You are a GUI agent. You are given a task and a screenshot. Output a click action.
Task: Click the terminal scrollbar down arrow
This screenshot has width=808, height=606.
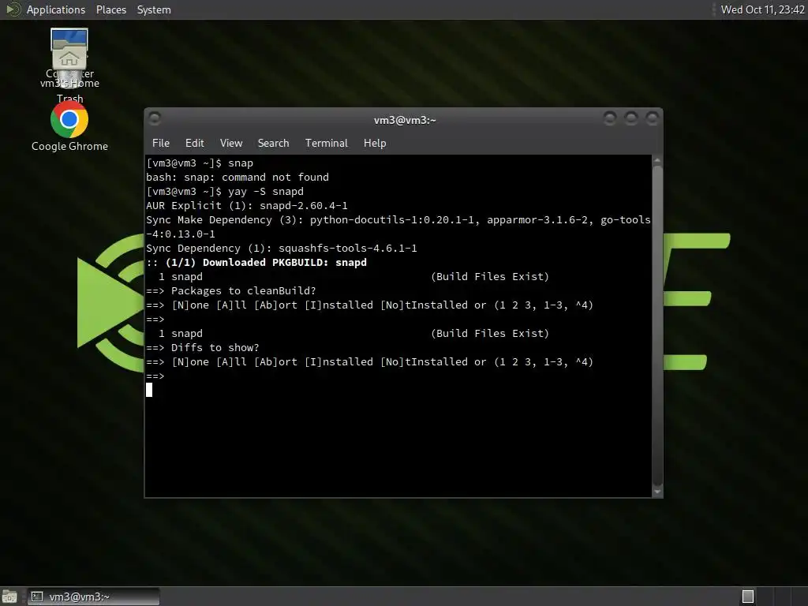tap(657, 492)
